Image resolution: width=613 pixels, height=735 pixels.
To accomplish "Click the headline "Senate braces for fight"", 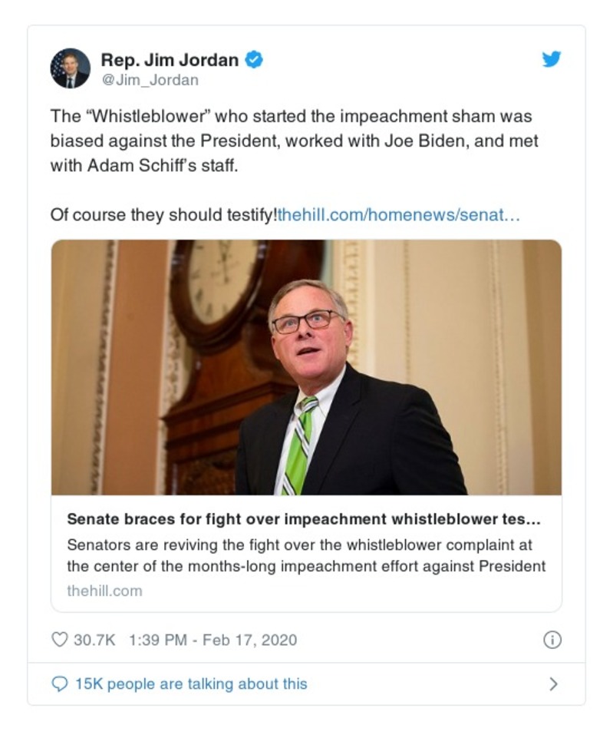I will click(303, 519).
